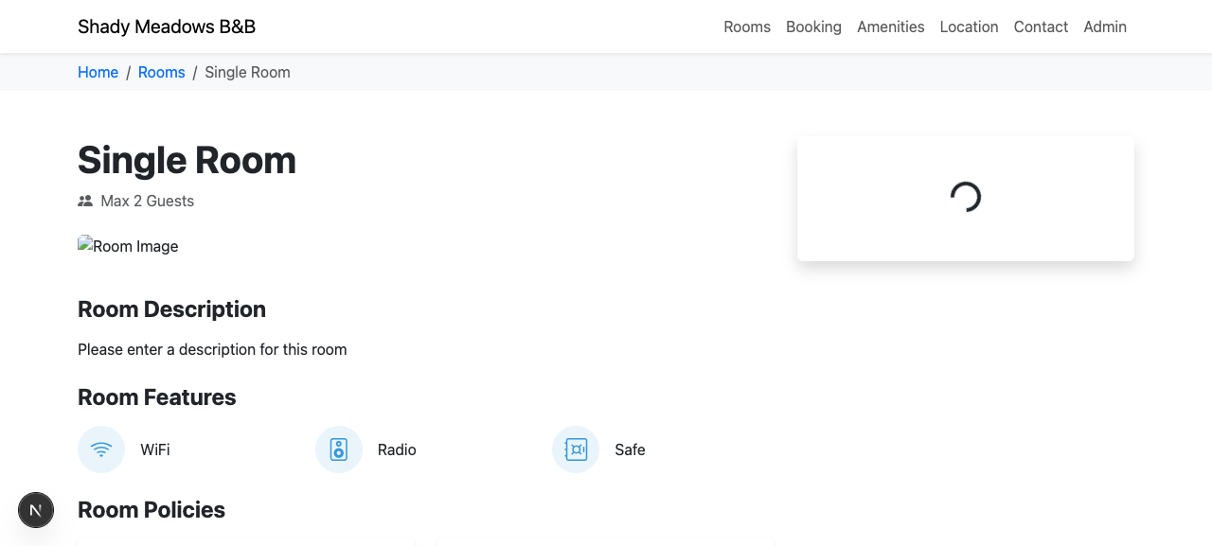Open the Rooms nav menu item
The image size is (1212, 546).
[747, 26]
